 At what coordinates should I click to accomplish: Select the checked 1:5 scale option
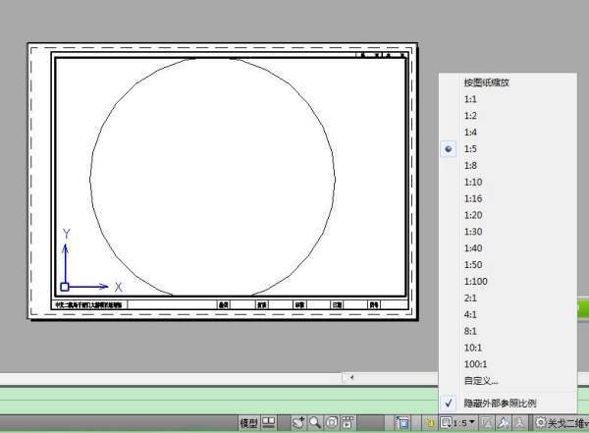508,149
